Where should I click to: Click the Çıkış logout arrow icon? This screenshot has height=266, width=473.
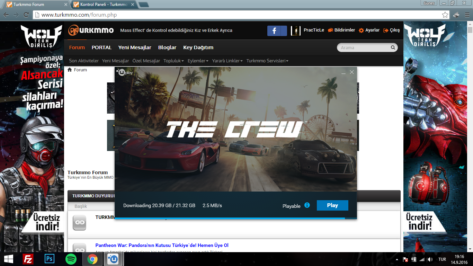click(x=386, y=30)
